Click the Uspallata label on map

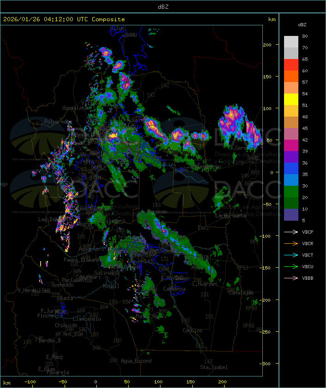(76, 107)
